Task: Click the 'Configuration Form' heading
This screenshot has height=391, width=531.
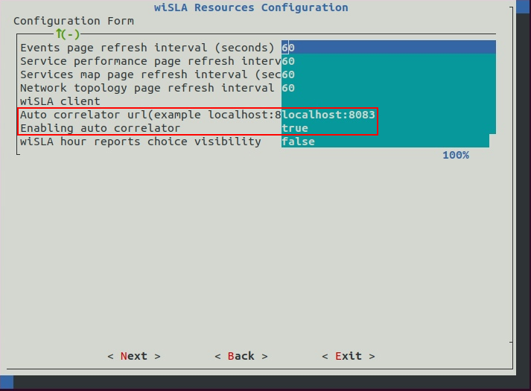Action: (74, 21)
